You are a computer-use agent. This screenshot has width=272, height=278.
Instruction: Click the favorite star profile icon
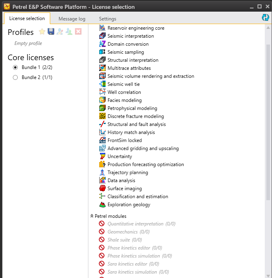tap(42, 32)
